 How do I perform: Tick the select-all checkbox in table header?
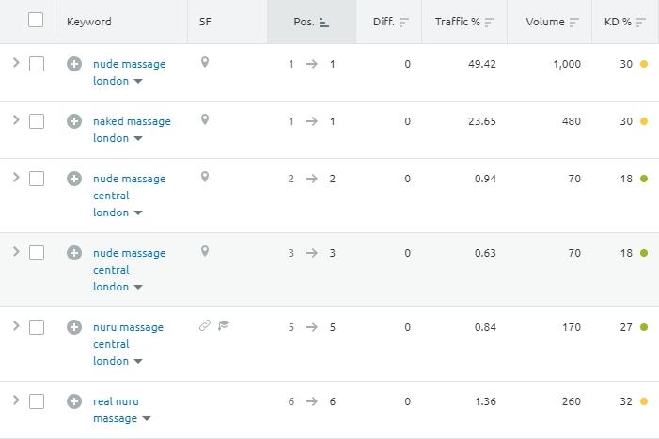36,20
